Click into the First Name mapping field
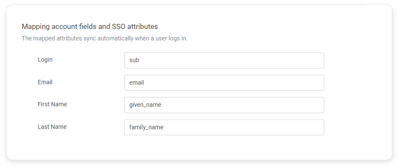Image resolution: width=399 pixels, height=168 pixels. pyautogui.click(x=224, y=105)
